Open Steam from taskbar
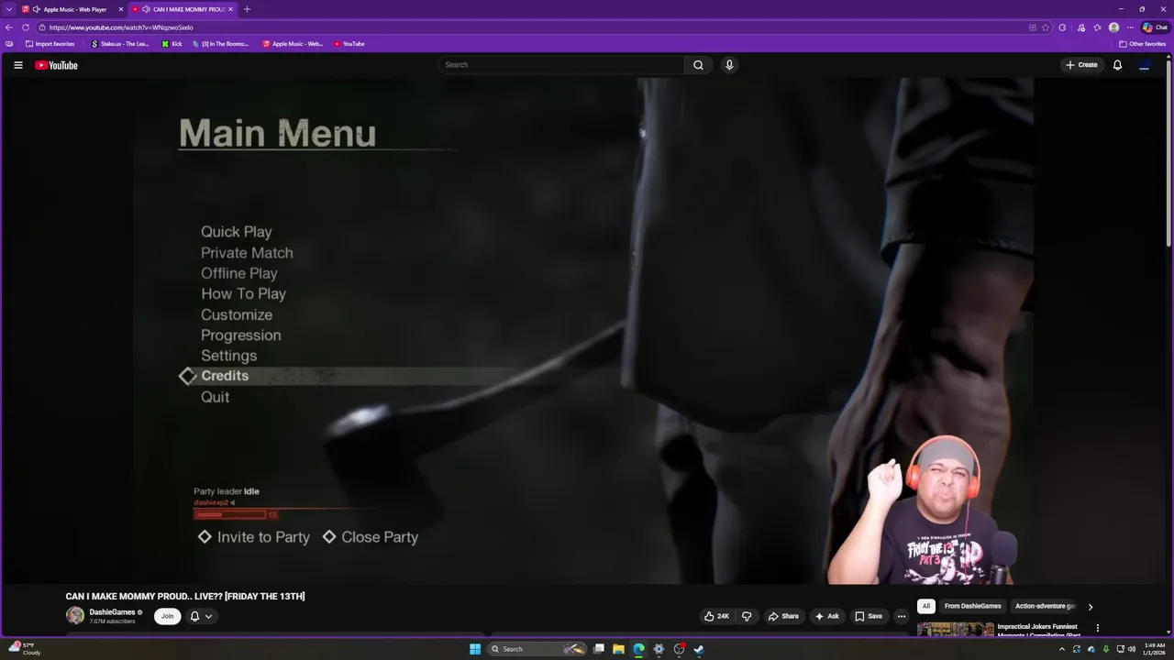Viewport: 1174px width, 660px height. click(698, 649)
